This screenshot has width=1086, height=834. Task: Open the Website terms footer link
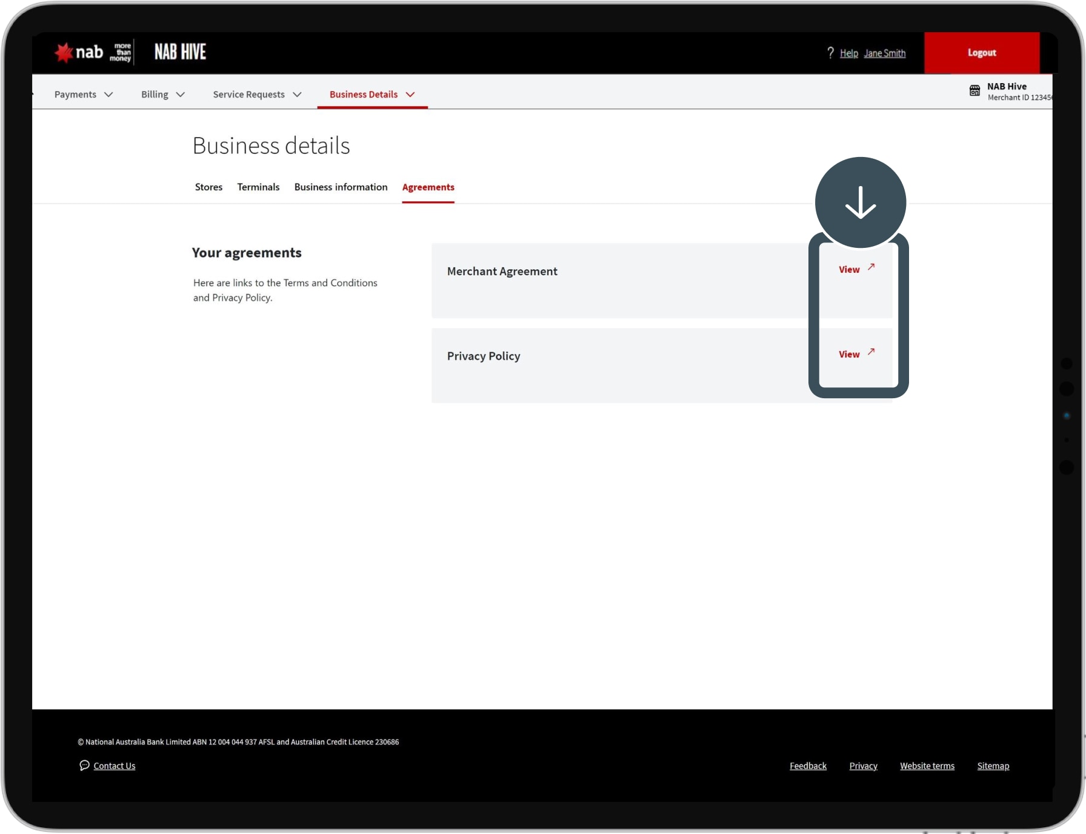click(x=927, y=766)
